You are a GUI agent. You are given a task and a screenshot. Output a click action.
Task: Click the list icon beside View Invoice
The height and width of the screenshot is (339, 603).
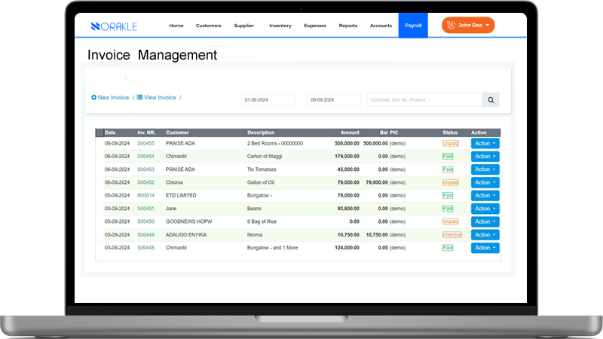tap(140, 98)
